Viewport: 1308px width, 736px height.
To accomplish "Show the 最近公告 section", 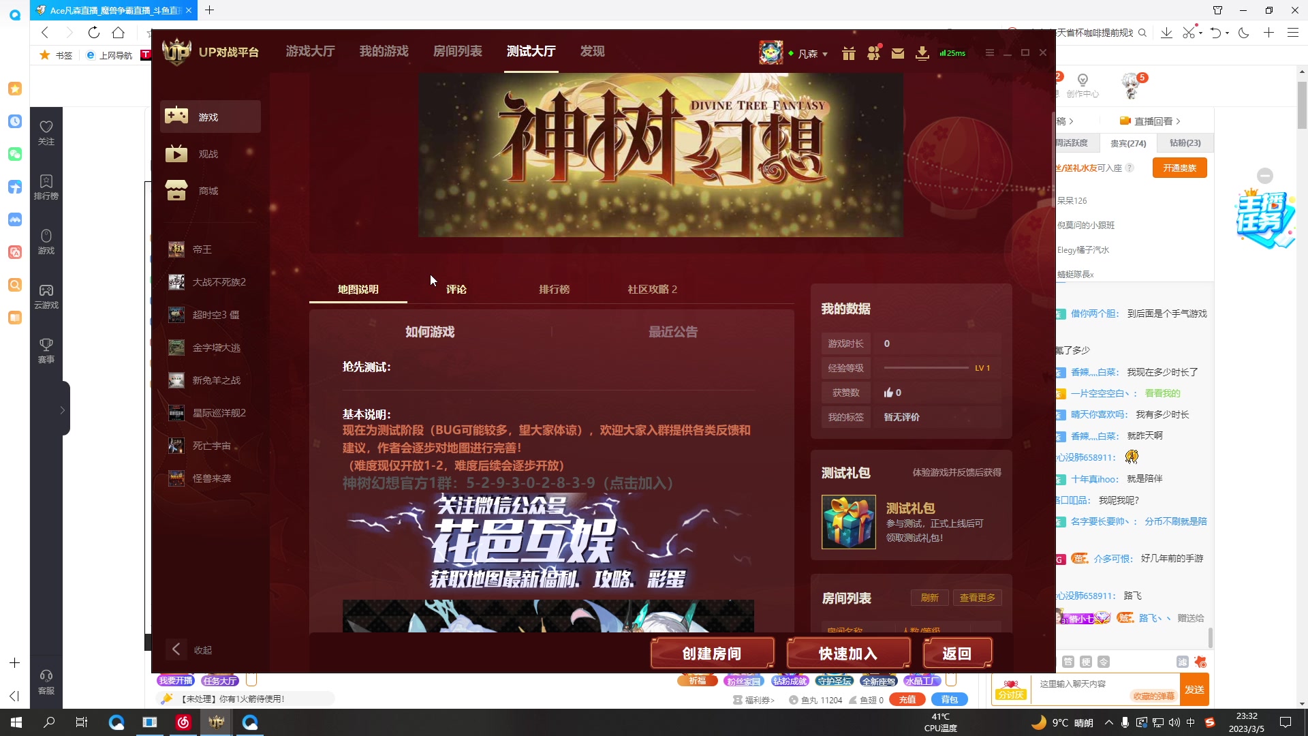I will pos(673,332).
